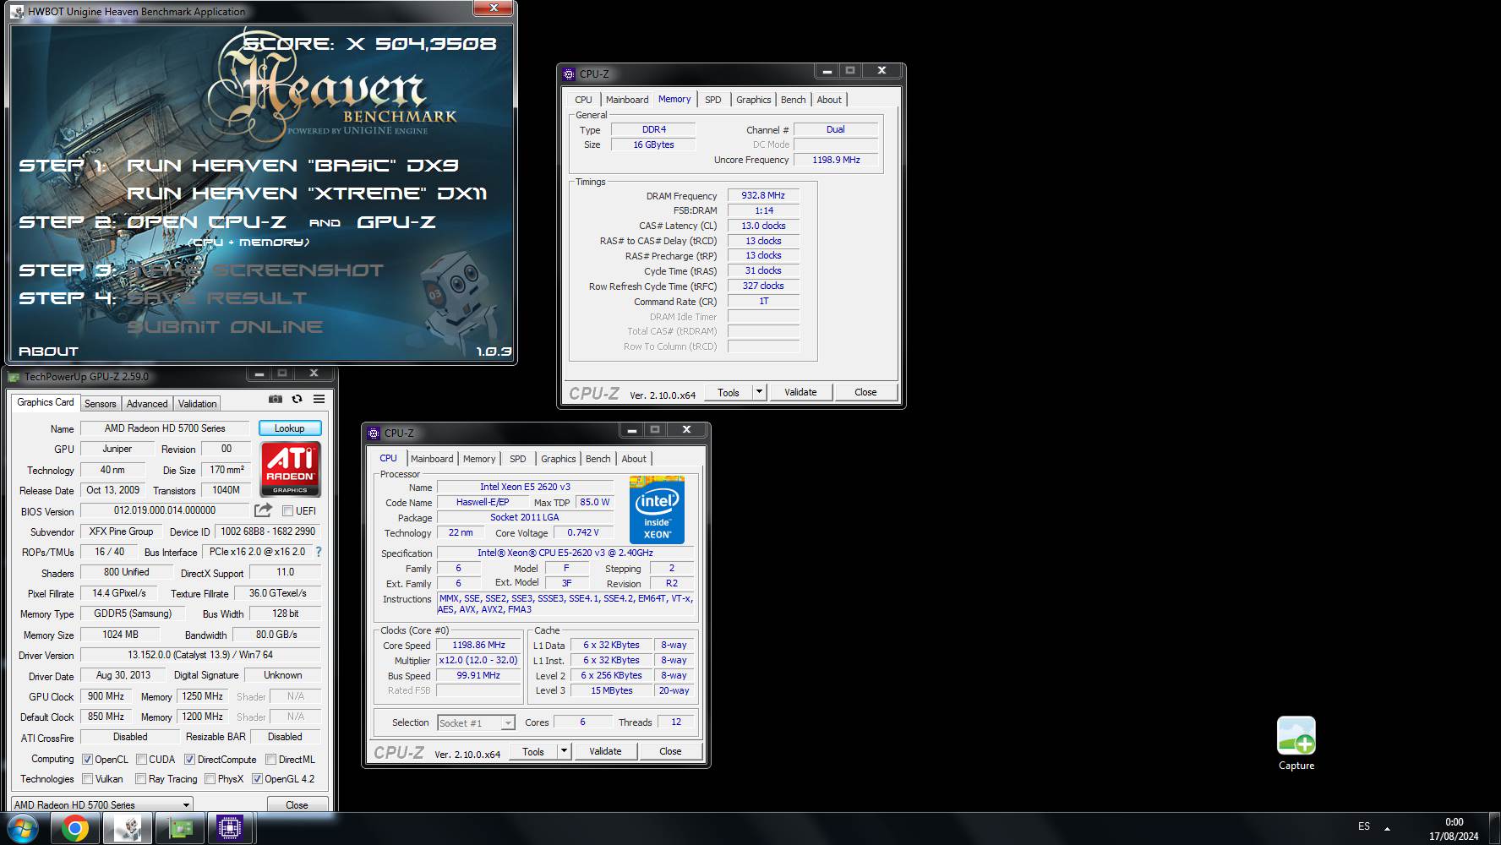
Task: Switch to CPU-Z taskbar item
Action: click(230, 829)
